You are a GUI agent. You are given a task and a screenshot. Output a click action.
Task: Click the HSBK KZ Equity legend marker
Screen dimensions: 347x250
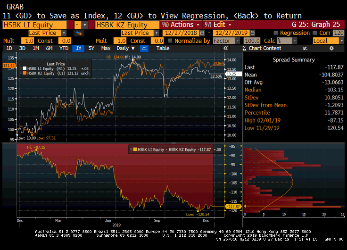click(24, 73)
